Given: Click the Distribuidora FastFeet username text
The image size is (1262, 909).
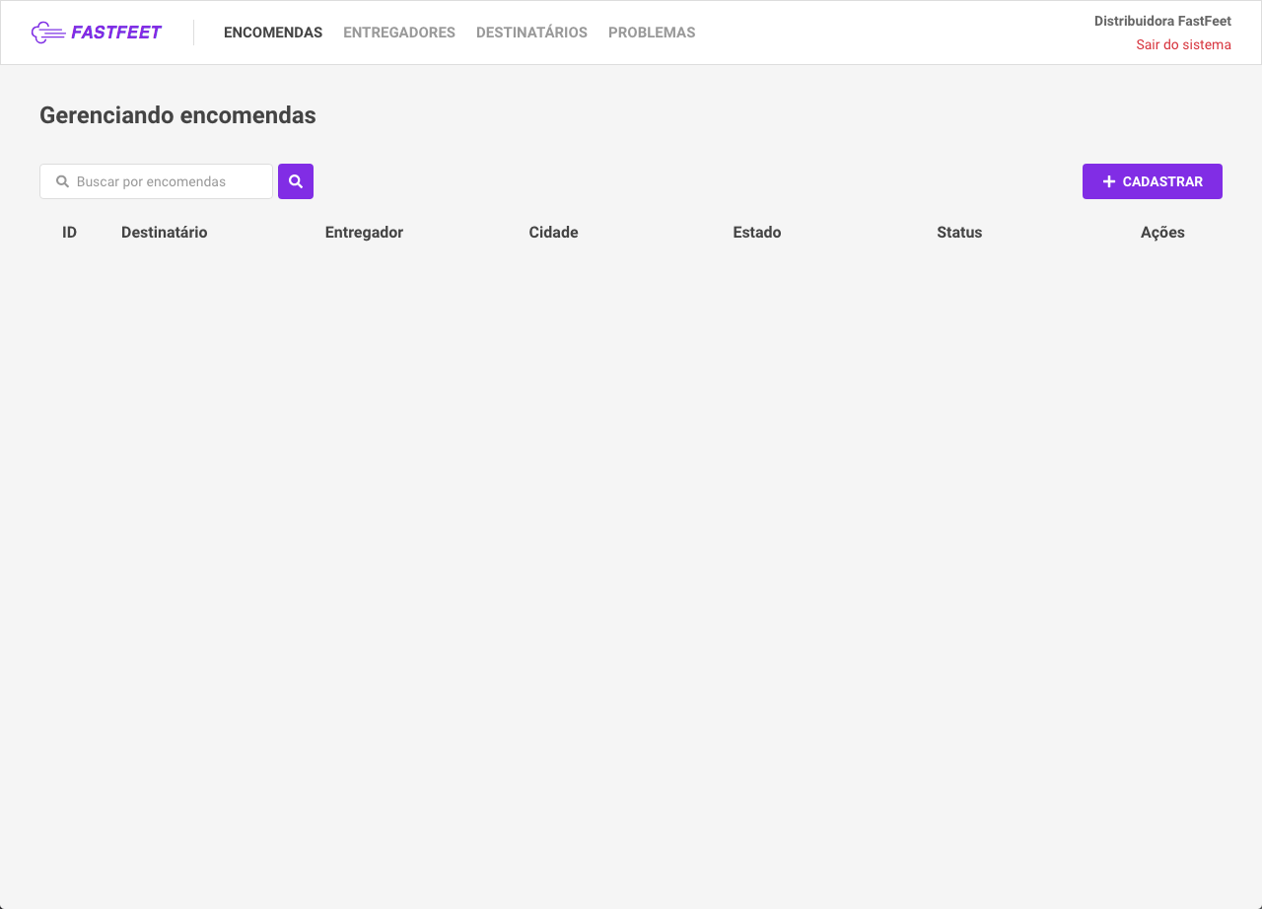Looking at the screenshot, I should pyautogui.click(x=1162, y=20).
